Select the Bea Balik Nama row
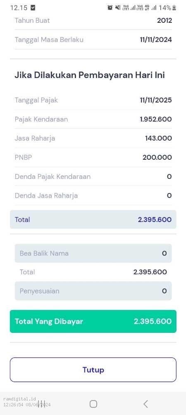This screenshot has height=415, width=186. click(x=93, y=253)
